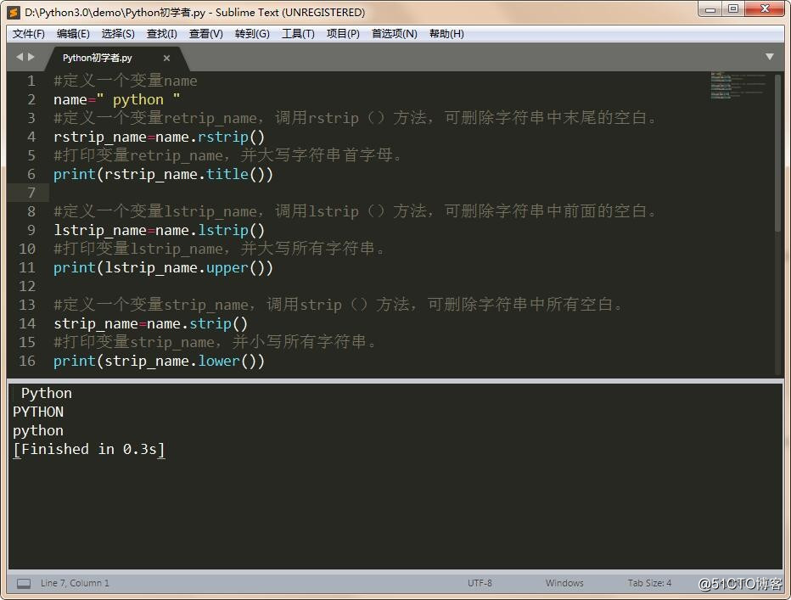The image size is (791, 600).
Task: Open the 查找(I) menu
Action: [161, 34]
